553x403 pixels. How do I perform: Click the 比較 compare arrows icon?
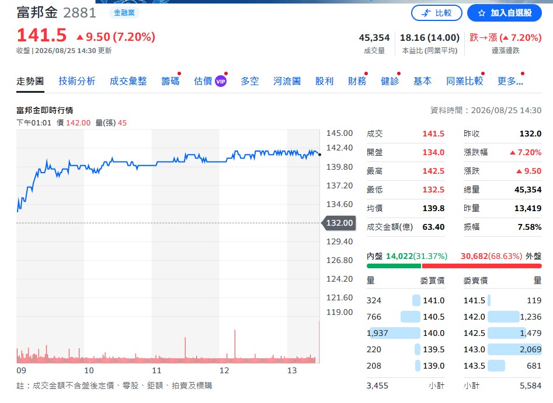[x=426, y=13]
